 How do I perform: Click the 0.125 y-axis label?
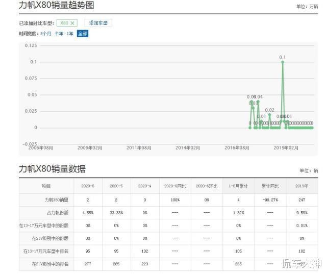click(x=31, y=45)
